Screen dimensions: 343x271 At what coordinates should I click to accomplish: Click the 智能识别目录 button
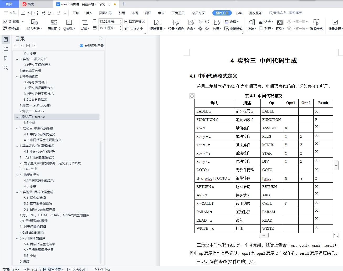click(92, 46)
